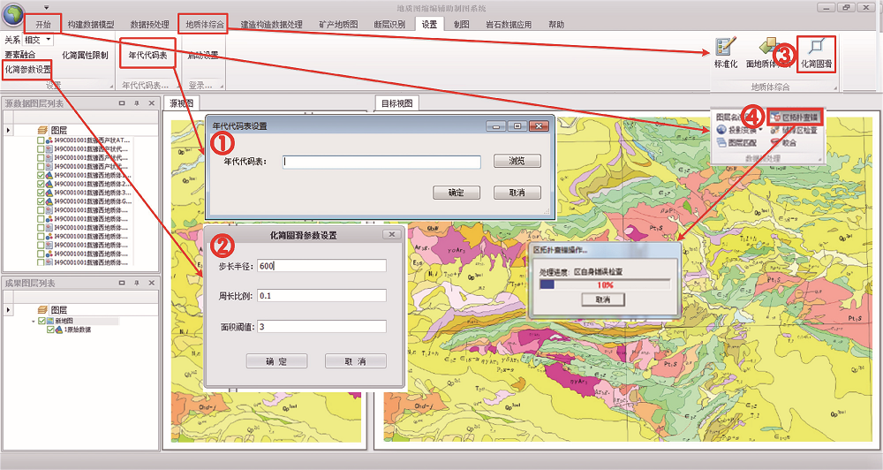Image resolution: width=883 pixels, height=470 pixels.
Task: Open the 数据预处理 ribbon tab
Action: pos(150,24)
